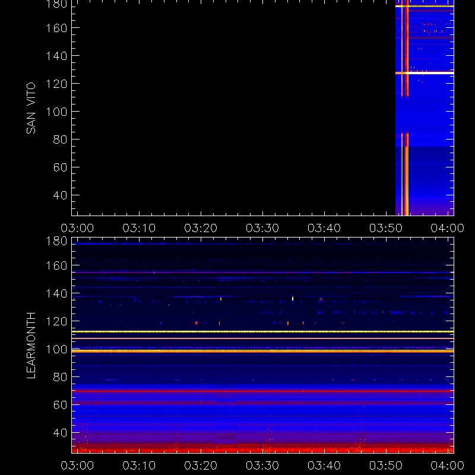Click the LEARMONTH axis title
Screen dimensions: 475x475
point(31,346)
